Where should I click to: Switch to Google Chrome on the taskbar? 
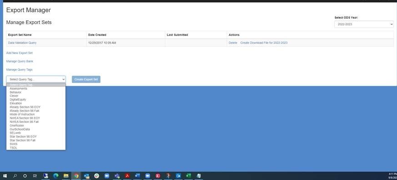76,176
